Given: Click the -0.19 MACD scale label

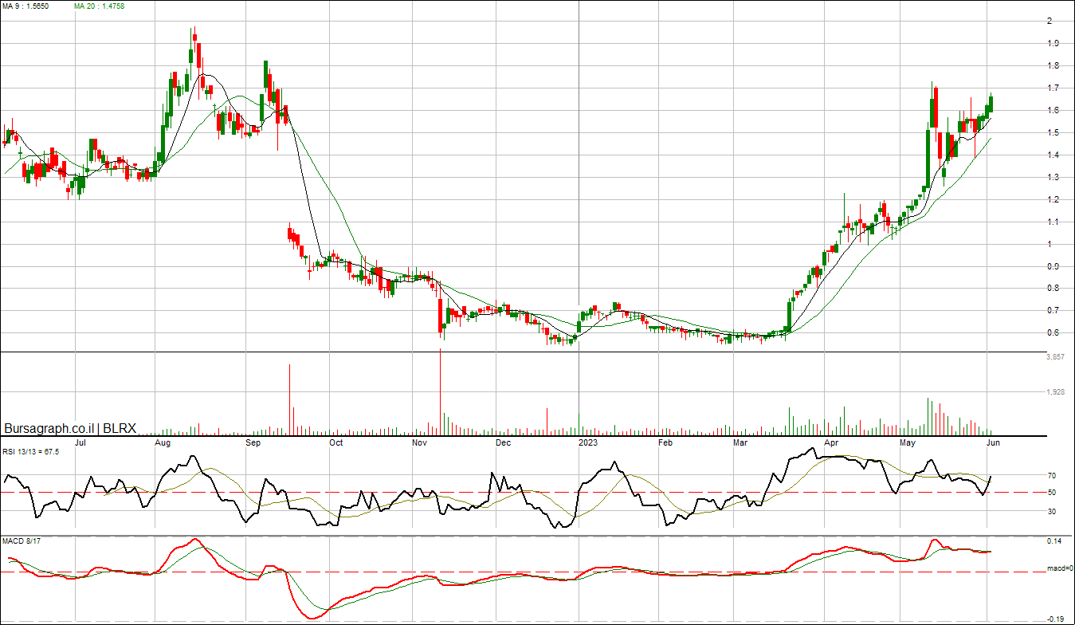Looking at the screenshot, I should click(1055, 619).
